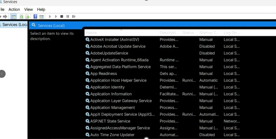This screenshot has height=139, width=276.
Task: Click the Export List toolbar icon
Action: 27,16
